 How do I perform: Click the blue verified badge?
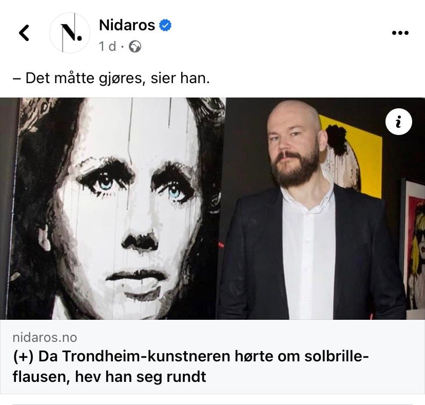click(165, 25)
